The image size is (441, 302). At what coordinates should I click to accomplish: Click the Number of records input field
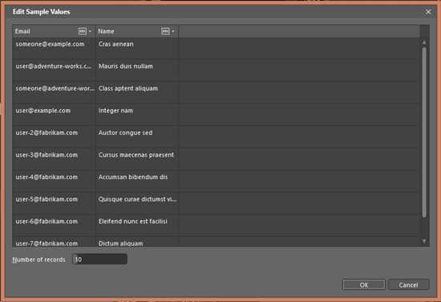[99, 259]
